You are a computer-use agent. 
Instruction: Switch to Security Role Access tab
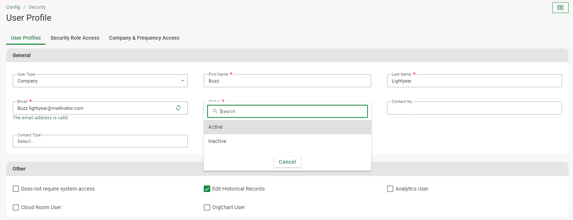pos(75,38)
